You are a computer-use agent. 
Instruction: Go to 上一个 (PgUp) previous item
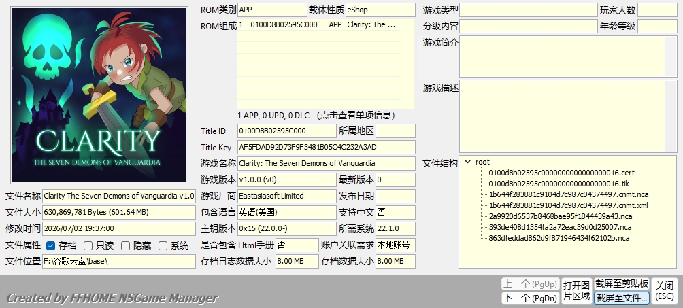(530, 284)
